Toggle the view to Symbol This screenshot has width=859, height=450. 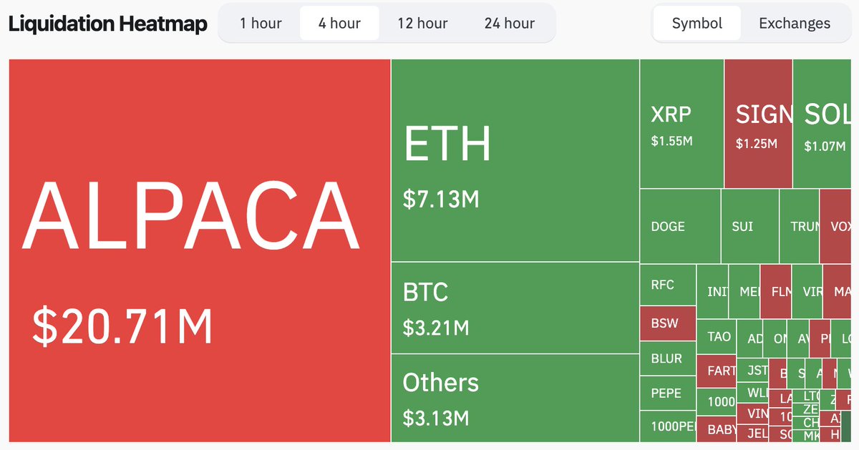pos(697,23)
